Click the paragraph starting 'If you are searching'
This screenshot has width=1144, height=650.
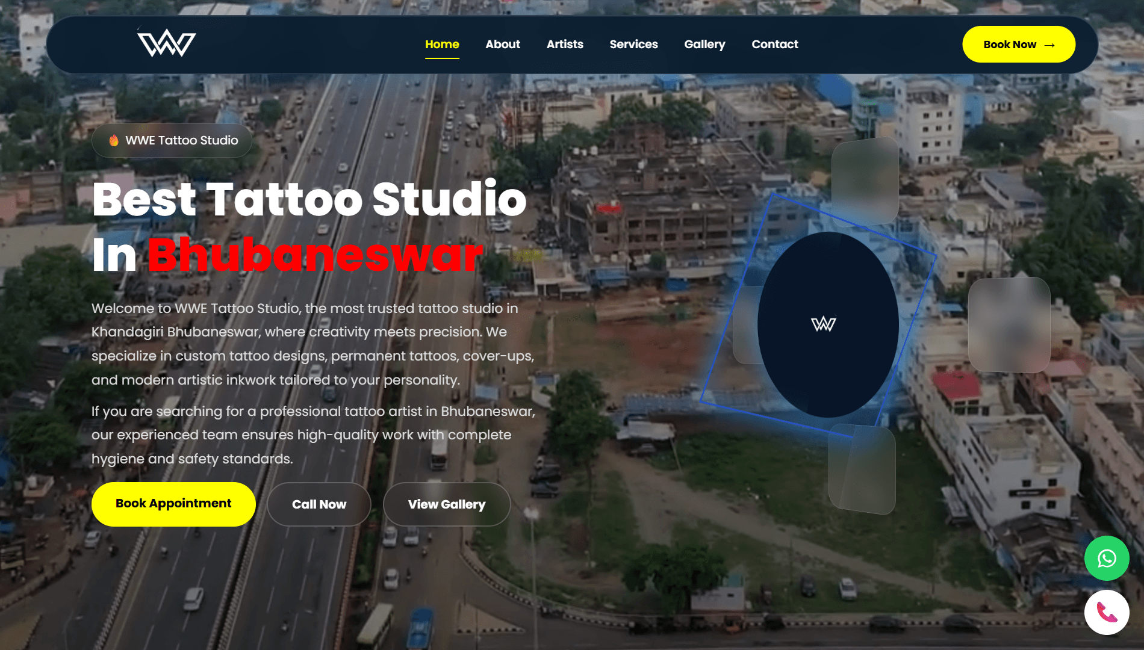[313, 435]
